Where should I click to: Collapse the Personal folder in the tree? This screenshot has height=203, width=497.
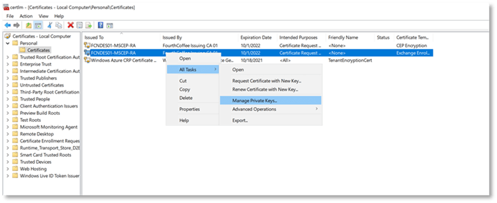7,43
